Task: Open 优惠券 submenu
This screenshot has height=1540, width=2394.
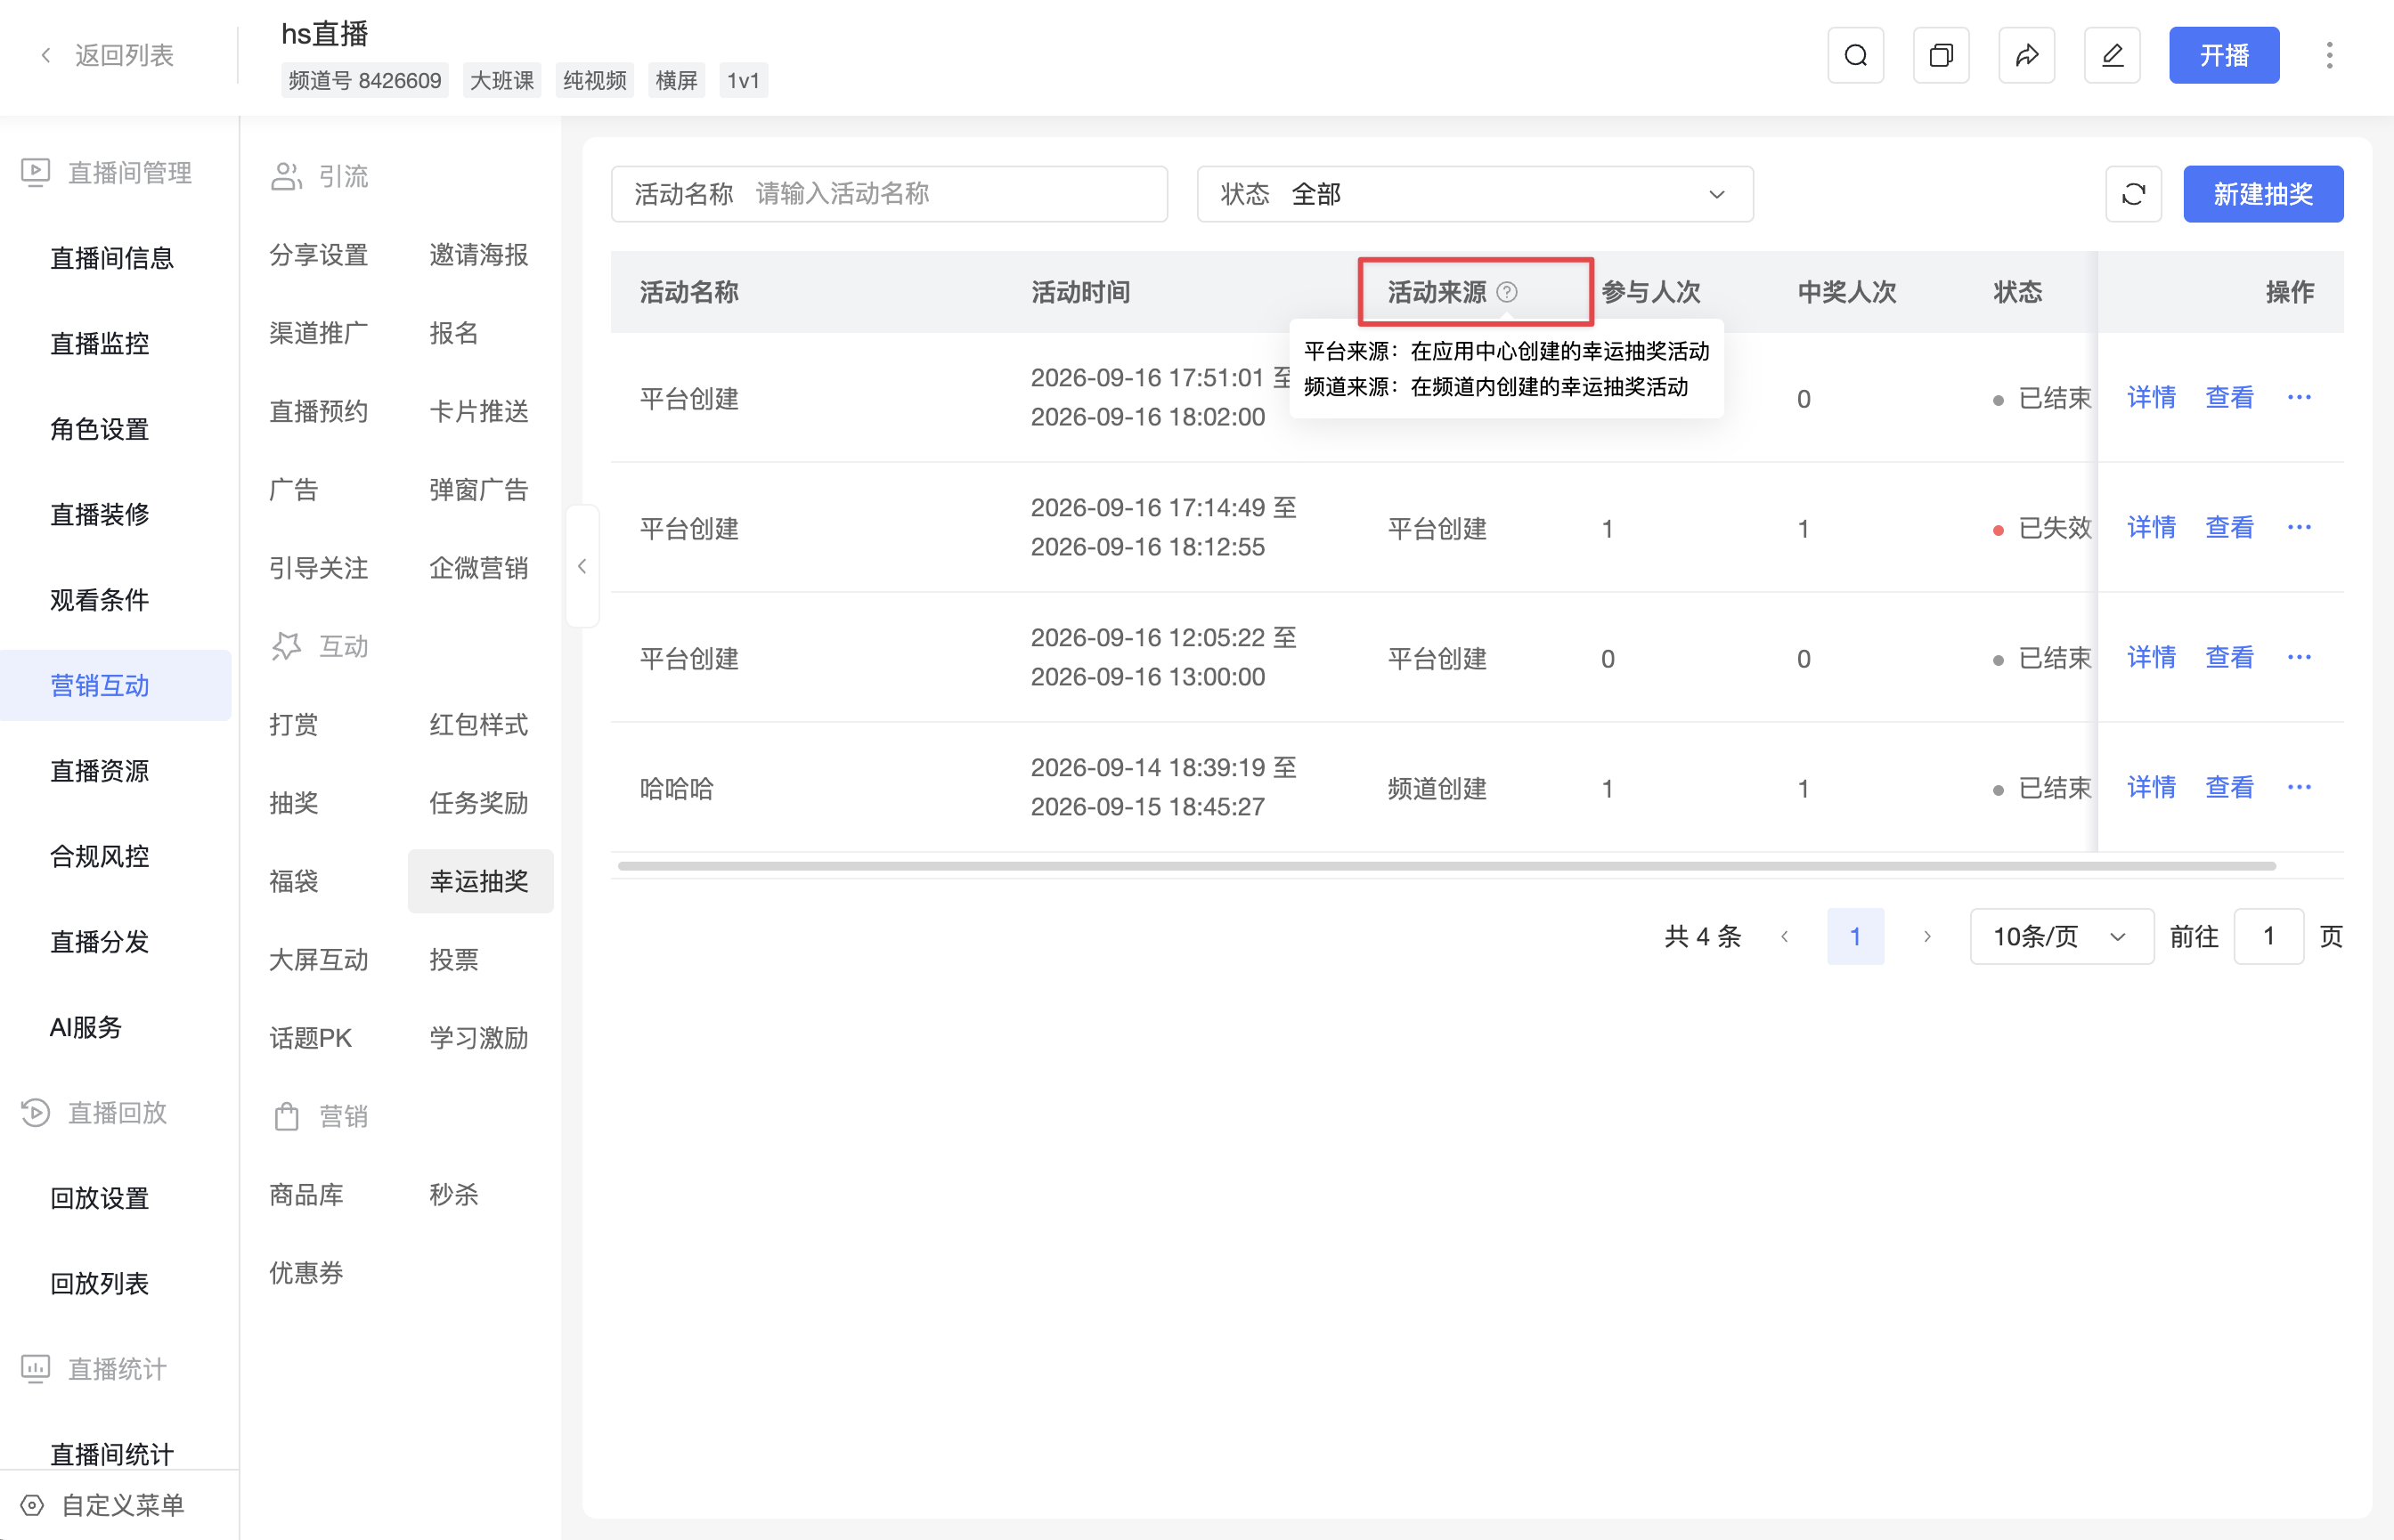Action: pyautogui.click(x=306, y=1273)
